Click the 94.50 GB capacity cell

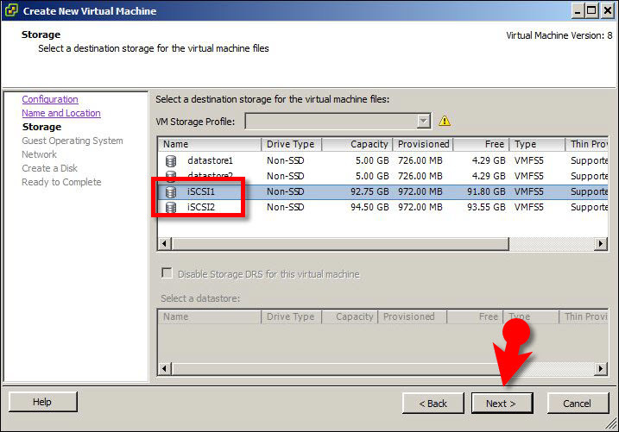point(370,207)
